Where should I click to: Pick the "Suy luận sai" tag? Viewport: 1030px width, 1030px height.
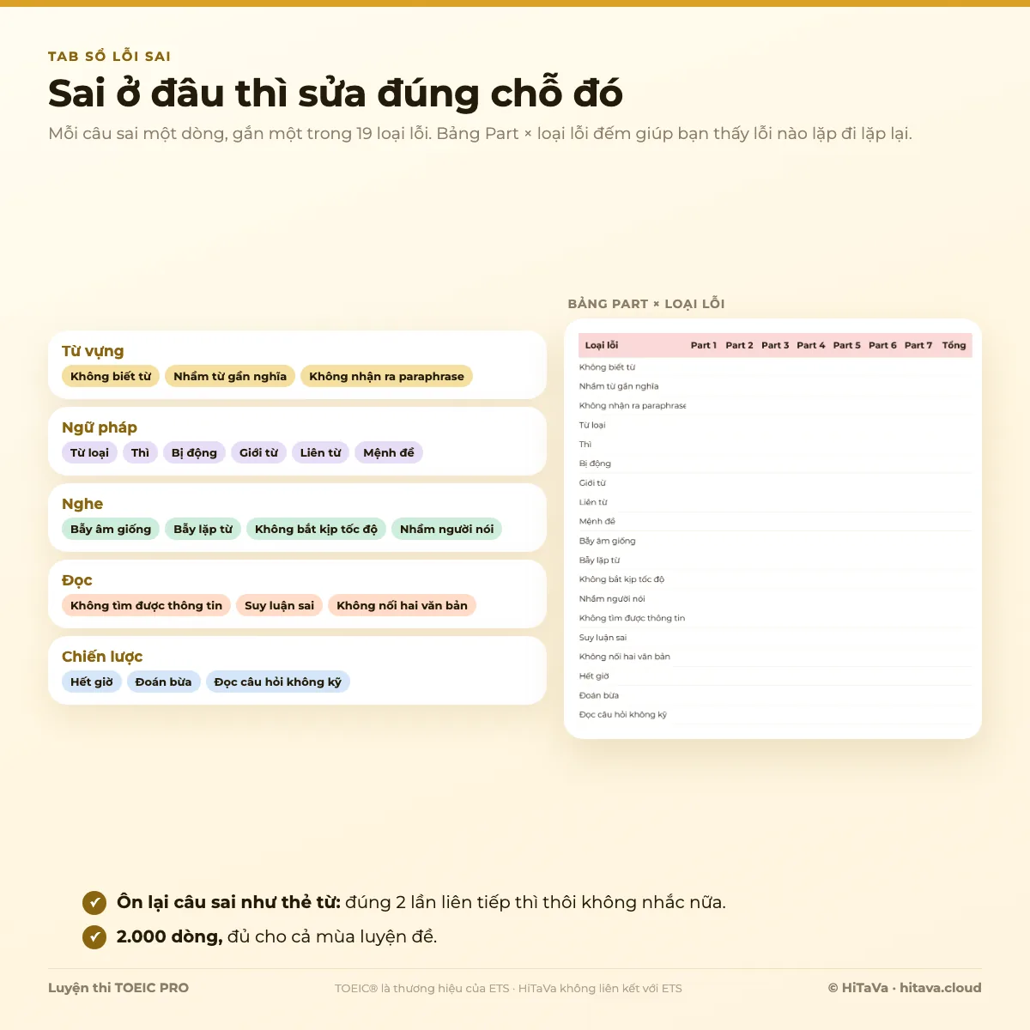pos(279,605)
